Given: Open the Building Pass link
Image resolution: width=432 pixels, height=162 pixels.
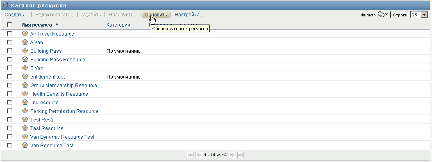Looking at the screenshot, I should (46, 51).
